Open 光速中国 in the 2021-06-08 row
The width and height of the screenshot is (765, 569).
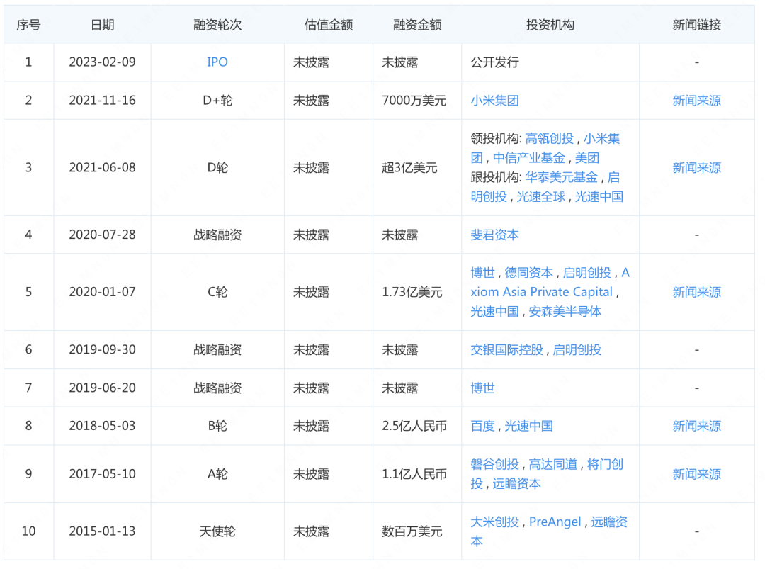[x=599, y=197]
